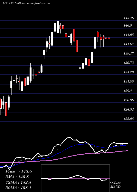Click the 122.08 price level label

tap(129, 119)
